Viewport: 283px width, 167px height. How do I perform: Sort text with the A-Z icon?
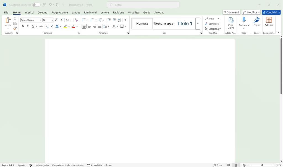120,20
